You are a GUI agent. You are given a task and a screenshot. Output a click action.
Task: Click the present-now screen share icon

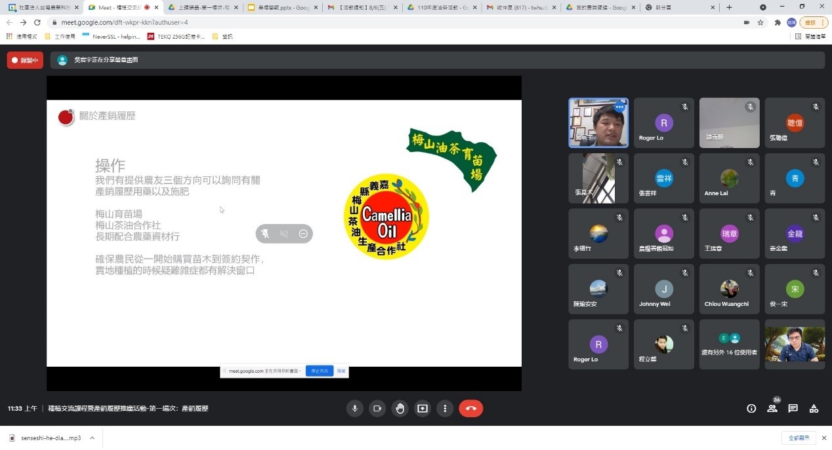click(423, 408)
